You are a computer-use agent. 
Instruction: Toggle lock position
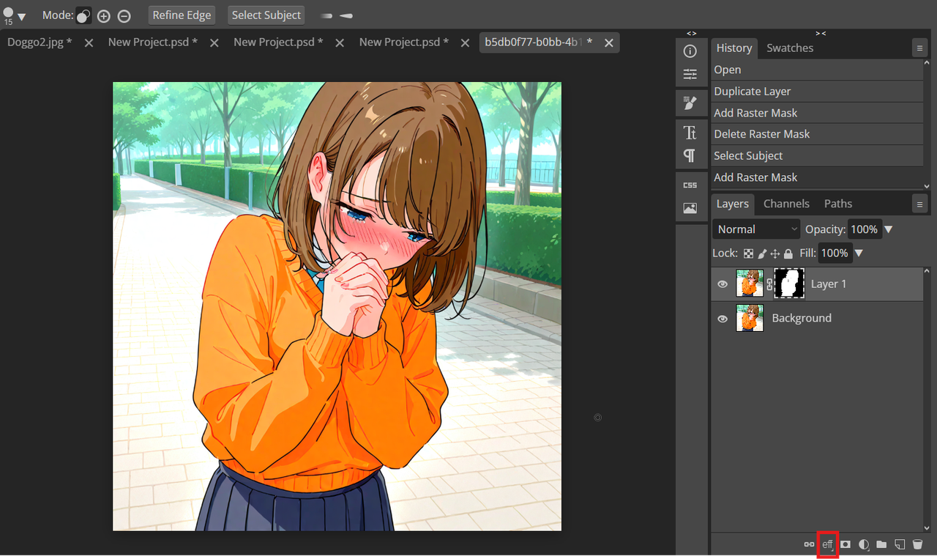[775, 253]
